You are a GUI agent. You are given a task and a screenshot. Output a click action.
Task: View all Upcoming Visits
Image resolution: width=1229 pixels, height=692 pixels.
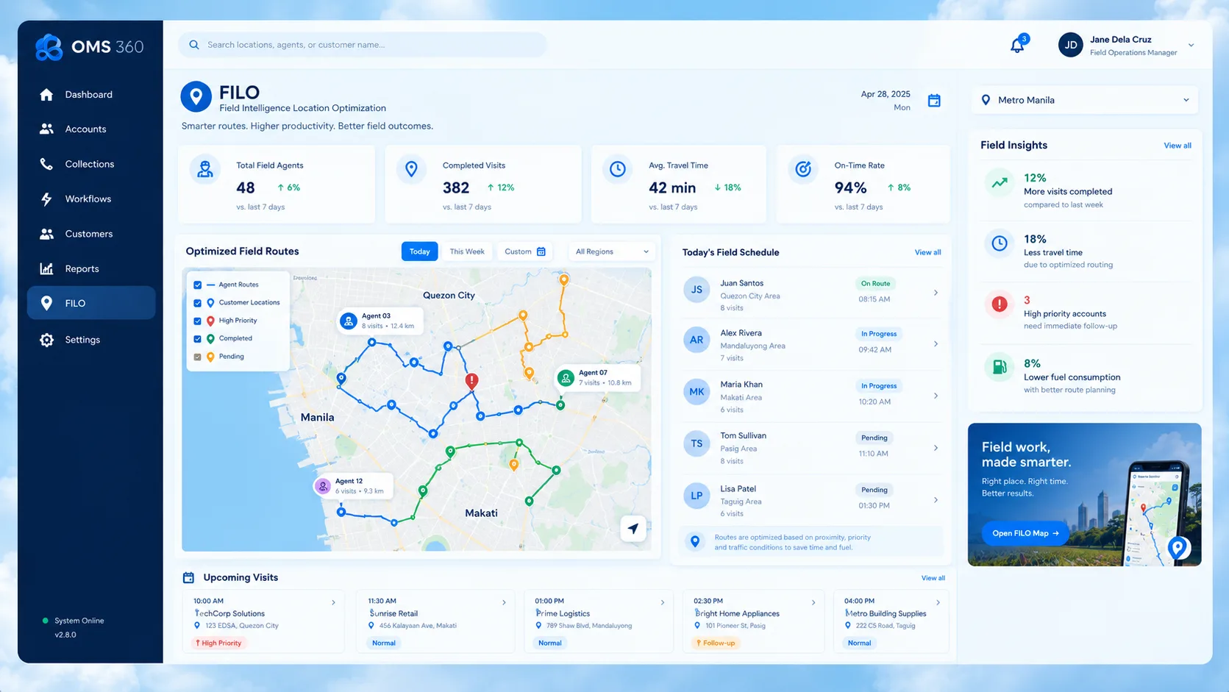pos(933,578)
